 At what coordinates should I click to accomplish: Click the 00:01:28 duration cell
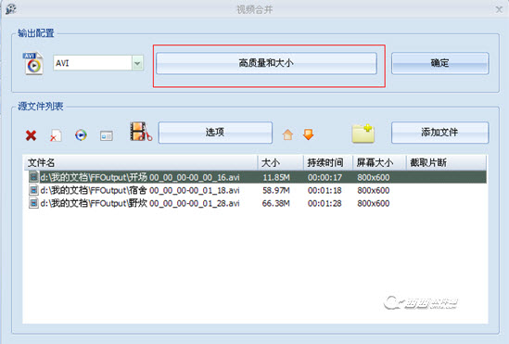tap(324, 203)
